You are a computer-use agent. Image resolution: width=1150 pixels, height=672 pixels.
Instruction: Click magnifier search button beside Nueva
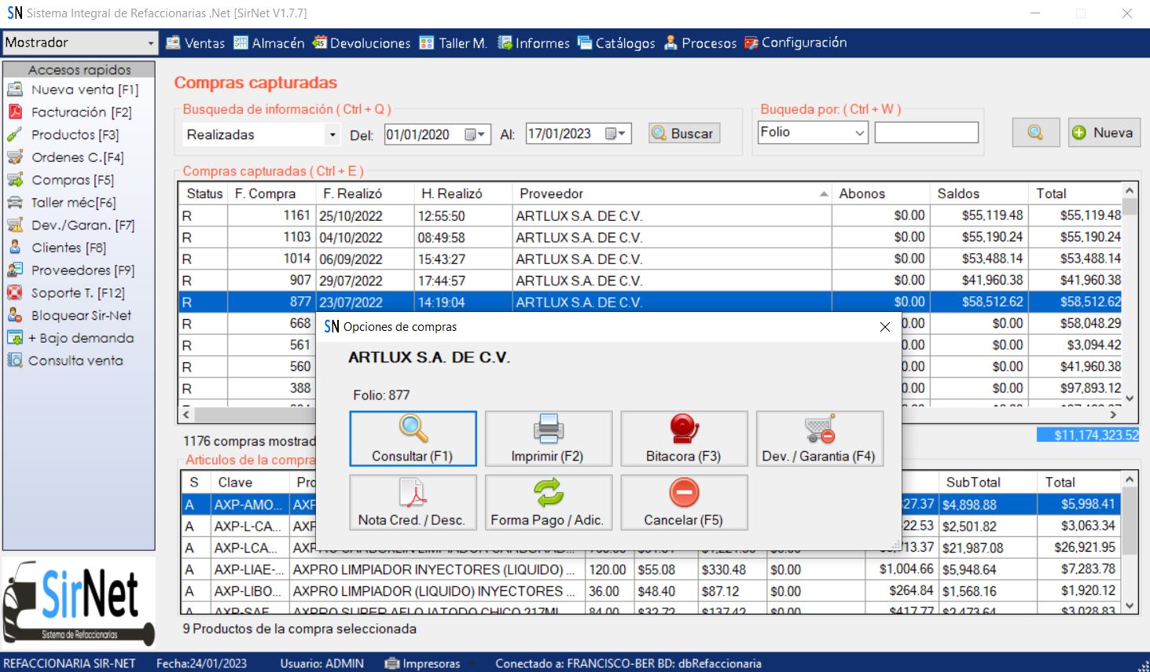1035,133
